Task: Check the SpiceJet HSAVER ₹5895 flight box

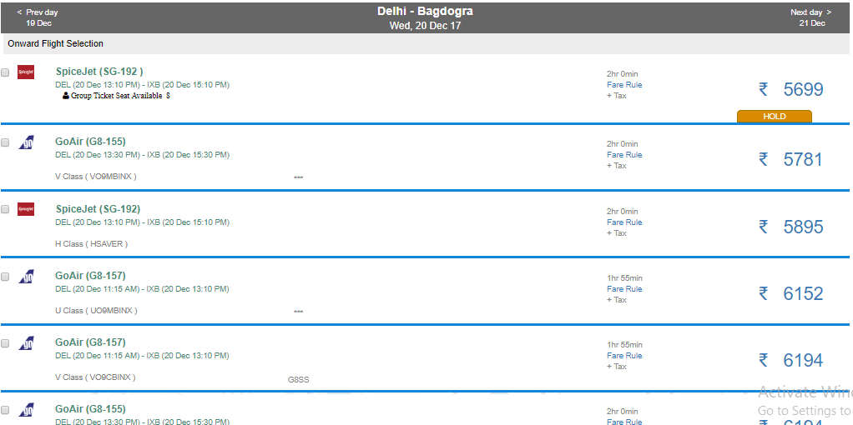Action: 6,209
